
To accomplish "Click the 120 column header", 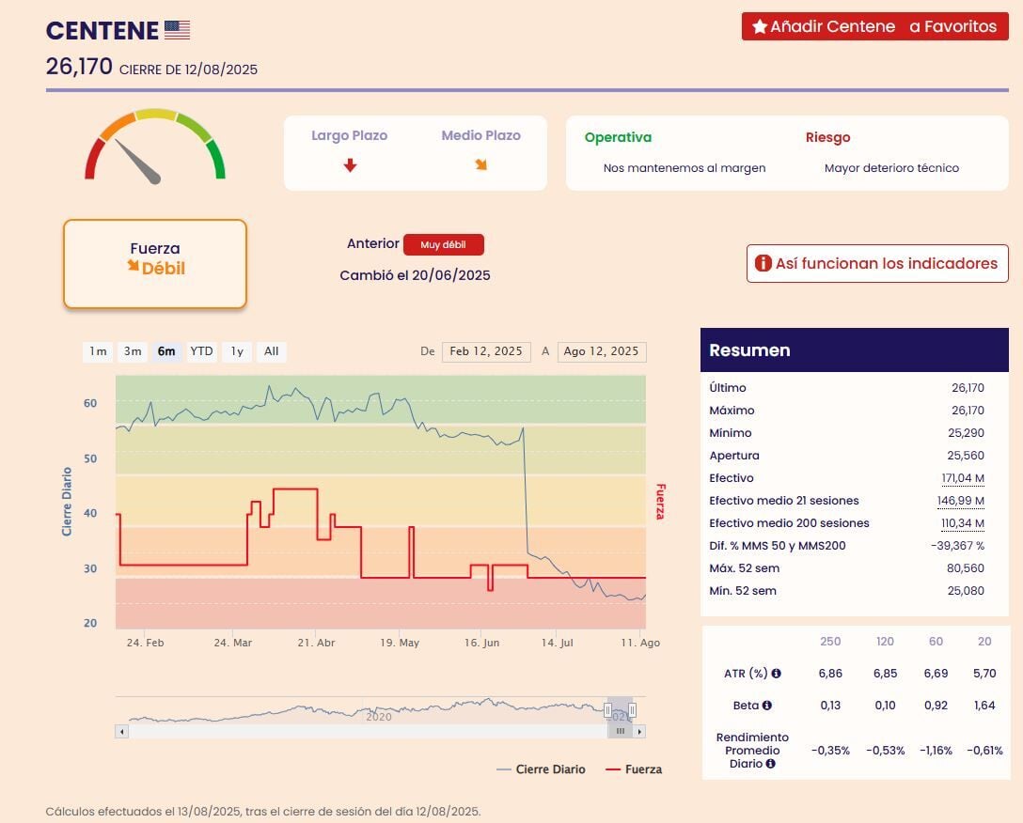I will 885,641.
